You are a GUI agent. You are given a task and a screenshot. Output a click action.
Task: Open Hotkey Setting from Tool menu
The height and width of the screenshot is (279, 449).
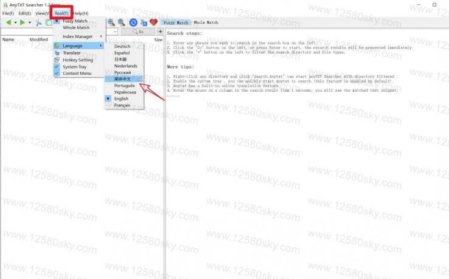(x=78, y=60)
